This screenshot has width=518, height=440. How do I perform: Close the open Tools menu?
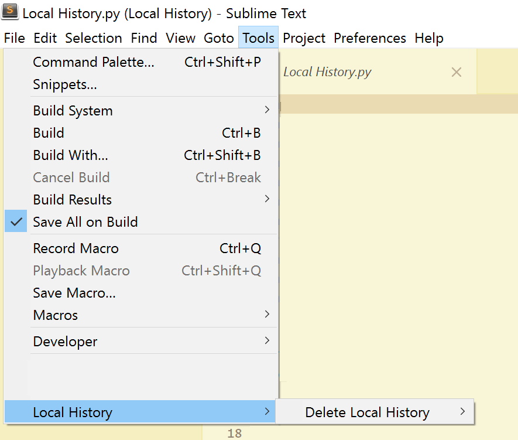(258, 38)
